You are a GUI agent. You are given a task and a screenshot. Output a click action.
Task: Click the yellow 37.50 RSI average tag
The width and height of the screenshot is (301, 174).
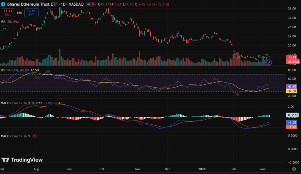click(292, 91)
